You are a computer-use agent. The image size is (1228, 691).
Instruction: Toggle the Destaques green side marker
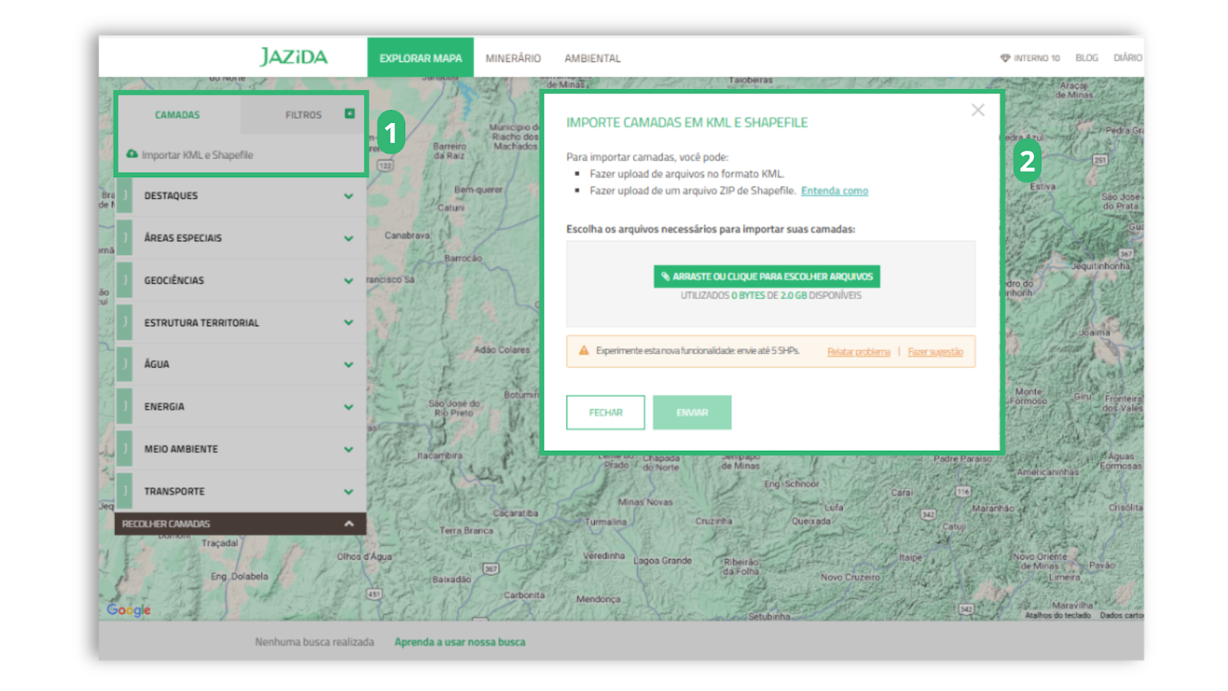pyautogui.click(x=124, y=196)
